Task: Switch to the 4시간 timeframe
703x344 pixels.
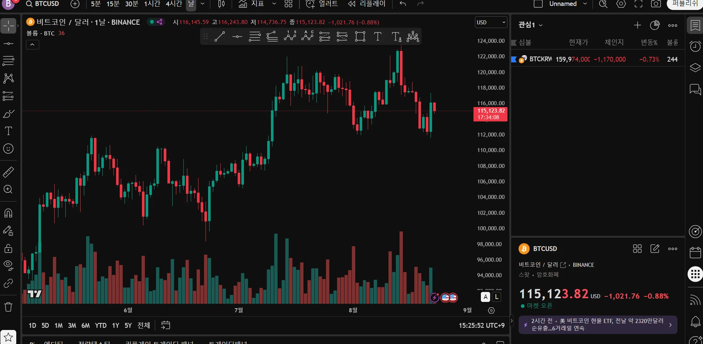Action: click(174, 4)
